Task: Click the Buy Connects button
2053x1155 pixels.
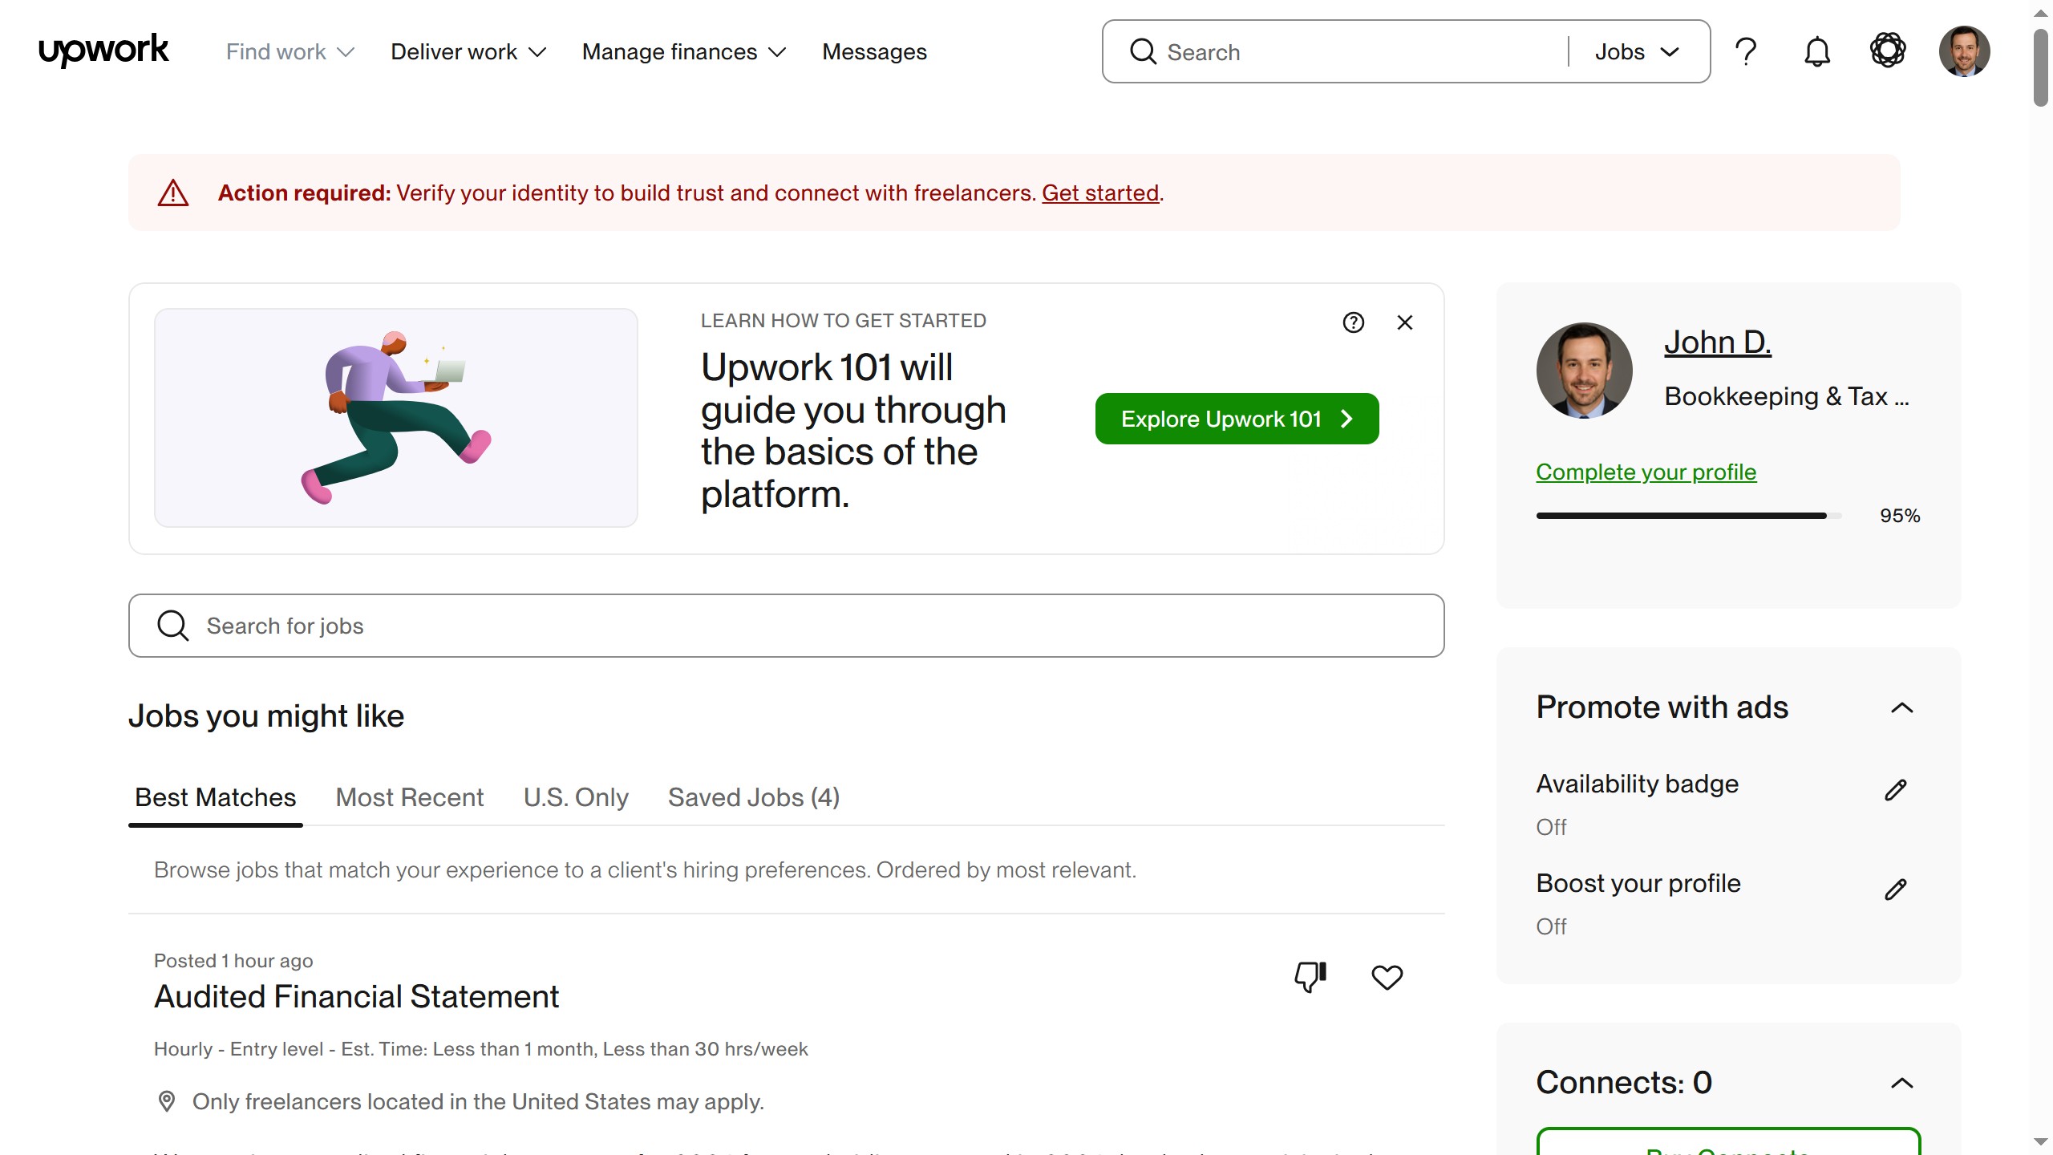Action: (x=1728, y=1143)
